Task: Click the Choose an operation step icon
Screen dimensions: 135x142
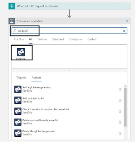Action: coord(12,21)
